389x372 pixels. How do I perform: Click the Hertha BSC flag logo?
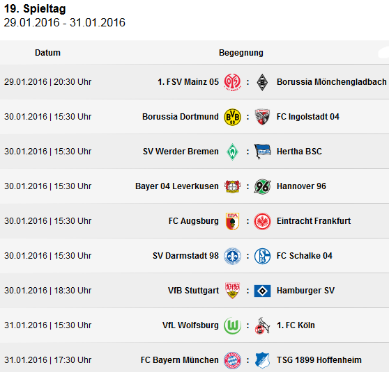click(262, 151)
